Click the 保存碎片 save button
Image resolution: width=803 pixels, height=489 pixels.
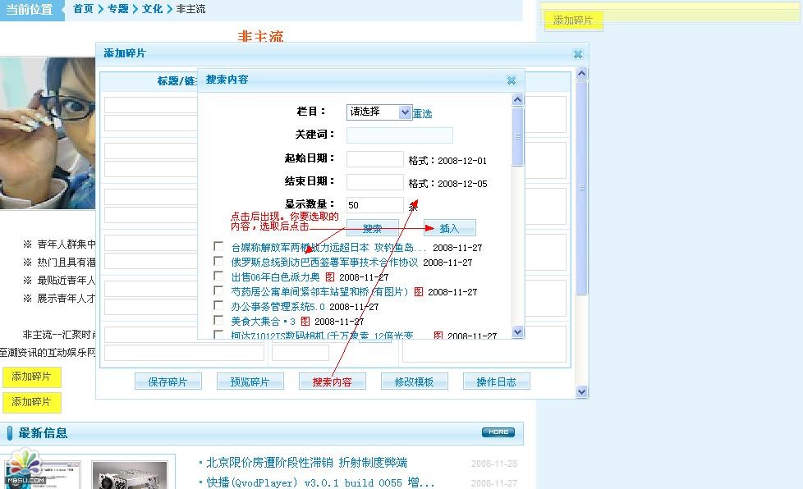pos(167,382)
